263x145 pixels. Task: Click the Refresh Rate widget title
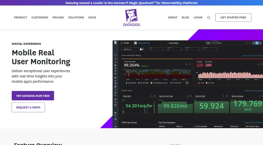pyautogui.click(x=201, y=96)
